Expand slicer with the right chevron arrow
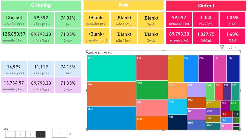The width and height of the screenshot is (248, 139). (70, 133)
